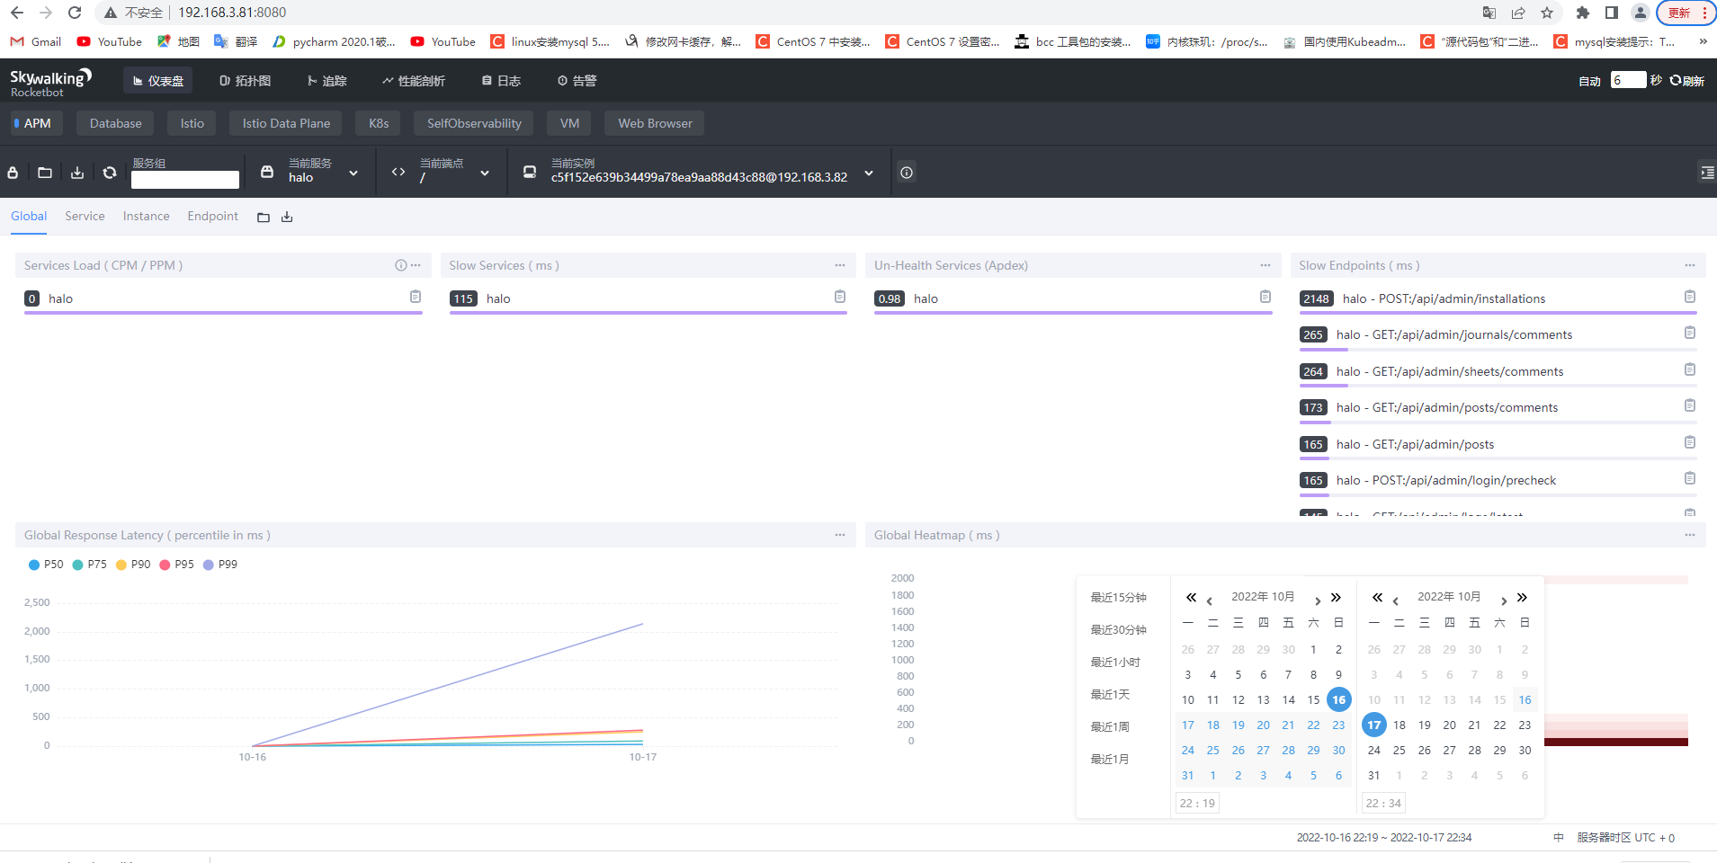Toggle P50 legend series
The height and width of the screenshot is (863, 1717).
coord(46,565)
